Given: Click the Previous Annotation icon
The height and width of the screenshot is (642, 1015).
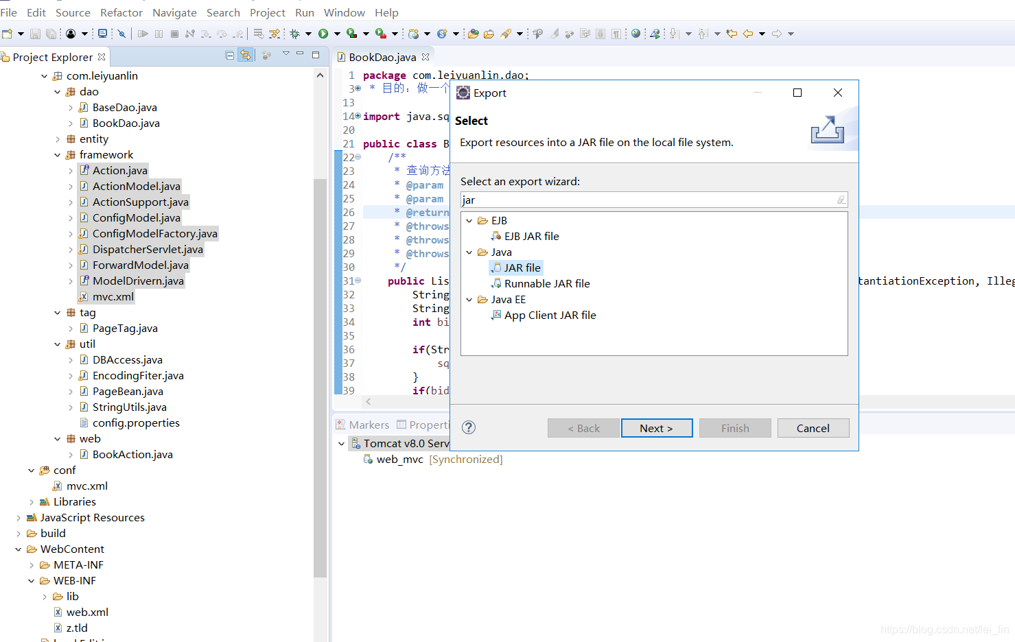Looking at the screenshot, I should click(x=703, y=34).
